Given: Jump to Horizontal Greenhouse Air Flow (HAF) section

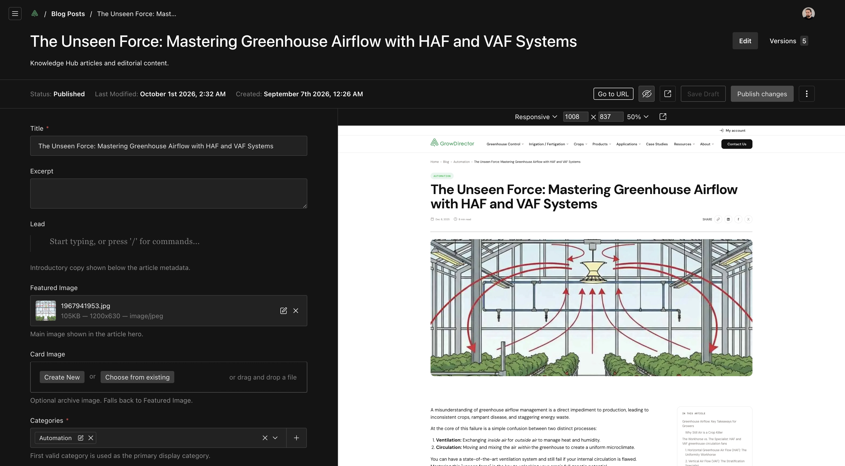Looking at the screenshot, I should (715, 452).
